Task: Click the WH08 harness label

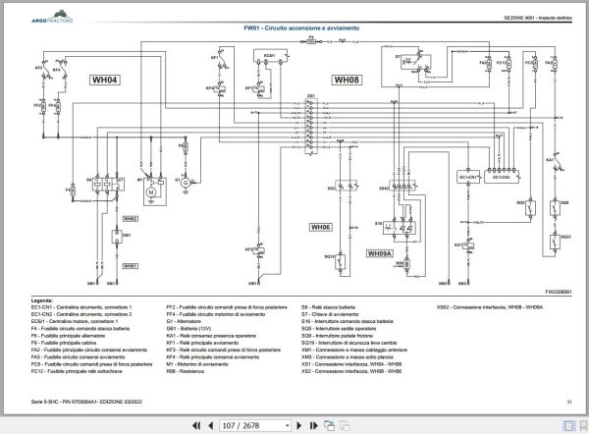Action: click(347, 80)
